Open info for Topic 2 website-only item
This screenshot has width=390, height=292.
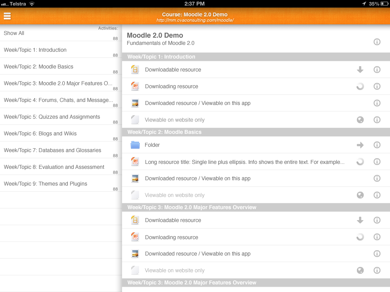[377, 195]
